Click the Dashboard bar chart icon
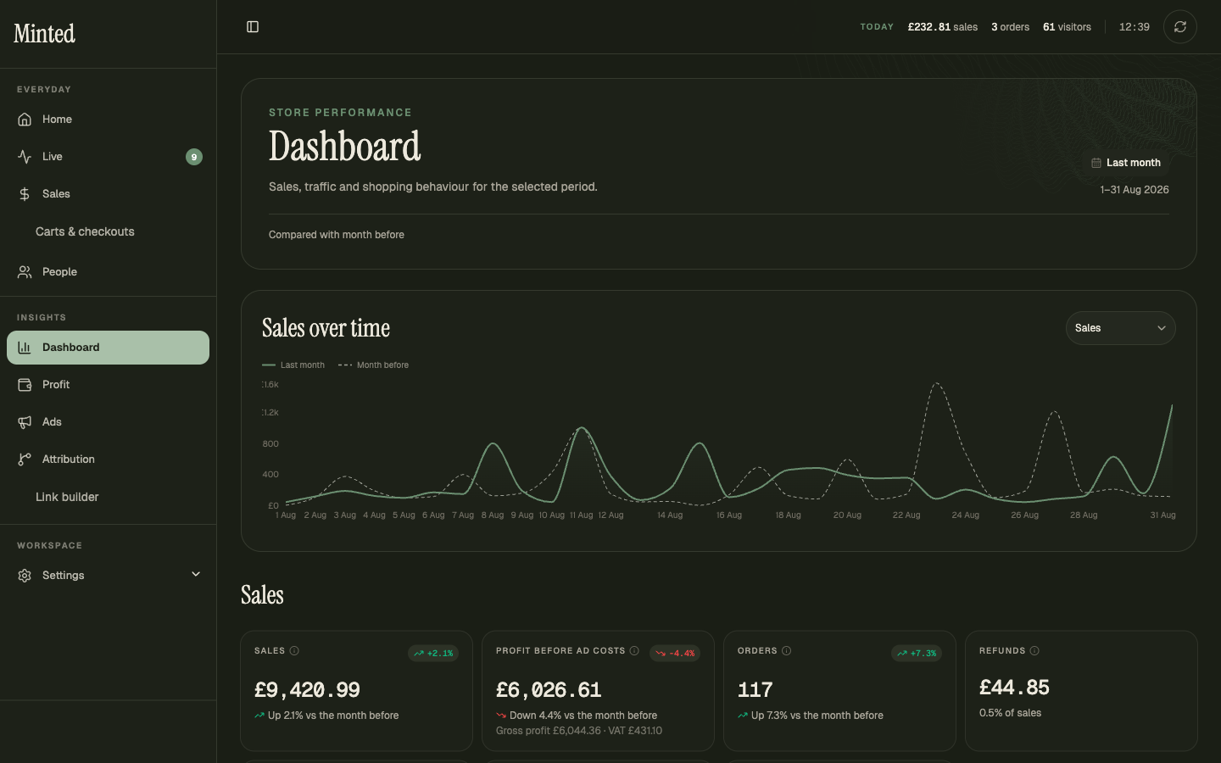The image size is (1221, 763). (25, 348)
